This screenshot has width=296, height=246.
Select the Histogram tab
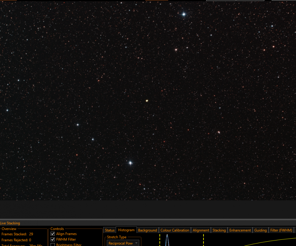click(126, 230)
